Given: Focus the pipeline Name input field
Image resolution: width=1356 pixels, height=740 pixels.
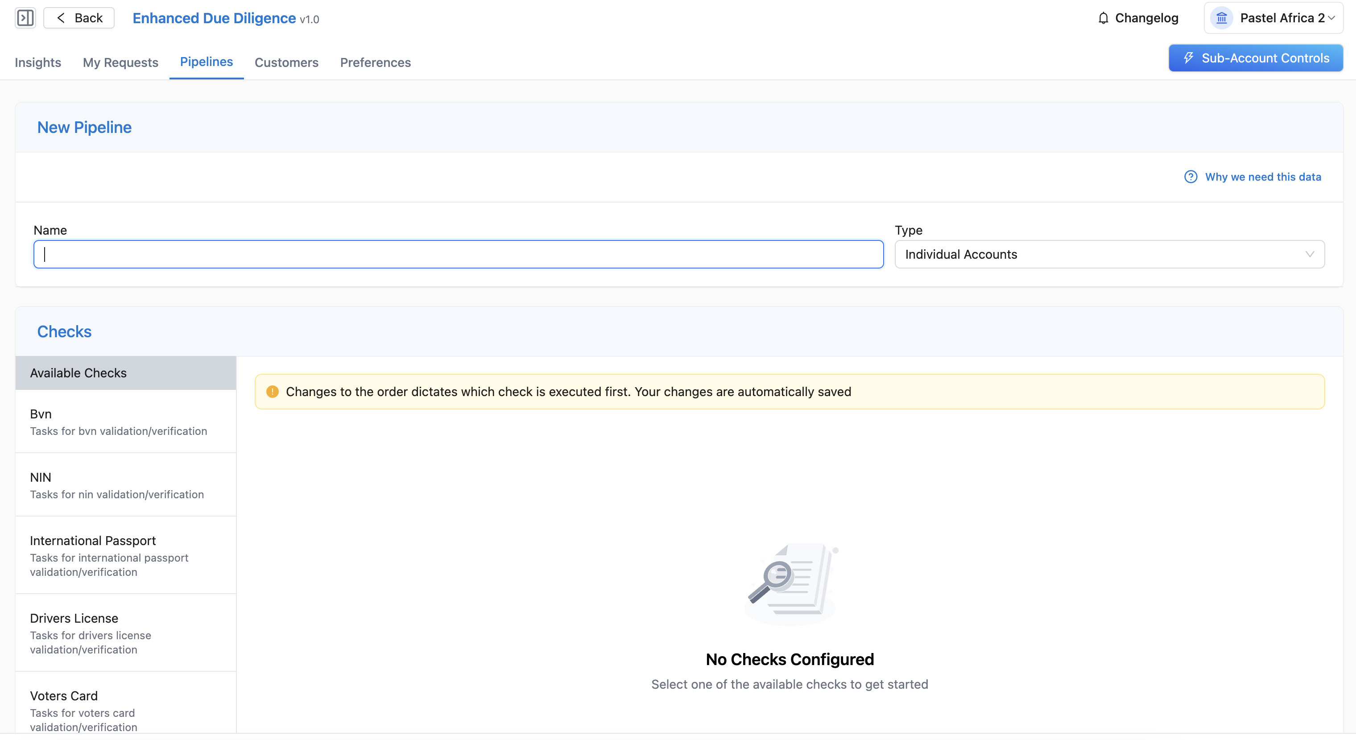Looking at the screenshot, I should click(x=458, y=254).
